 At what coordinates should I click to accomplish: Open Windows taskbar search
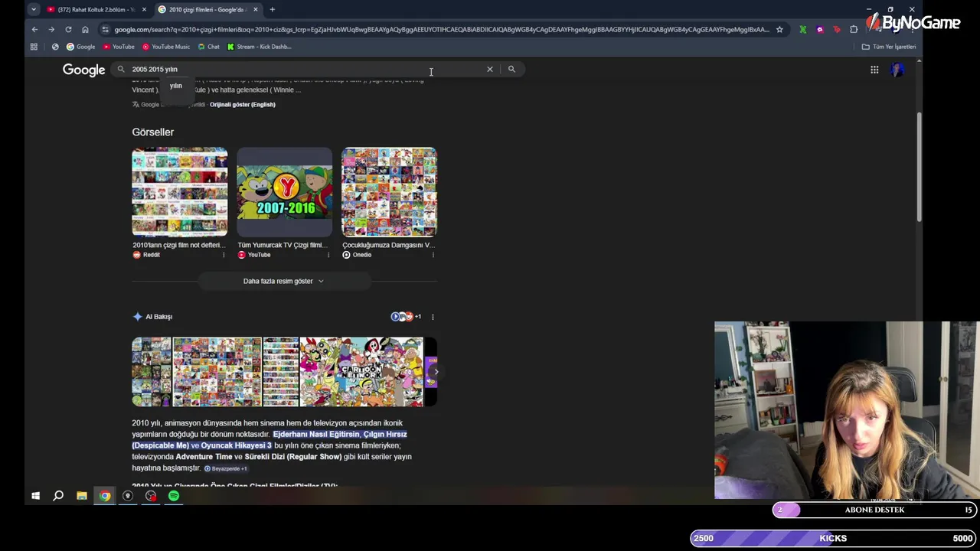tap(58, 496)
